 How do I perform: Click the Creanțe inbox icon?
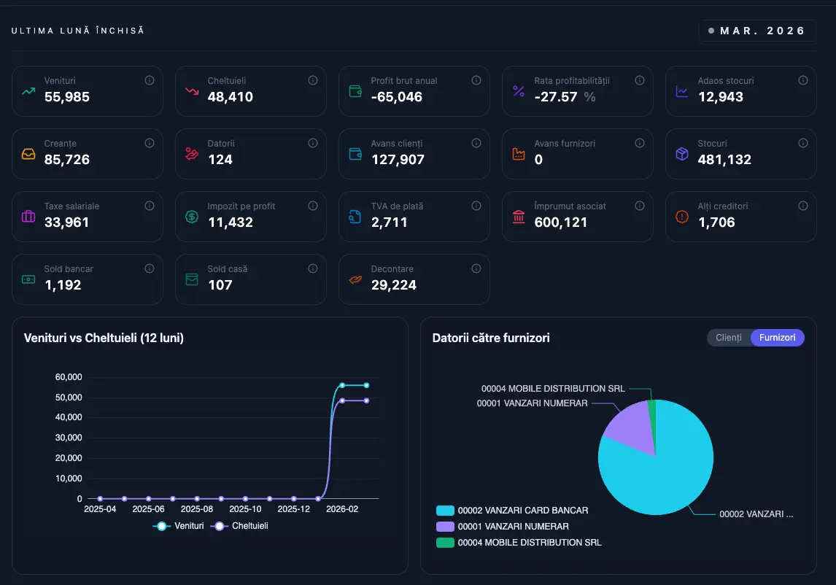pos(28,154)
